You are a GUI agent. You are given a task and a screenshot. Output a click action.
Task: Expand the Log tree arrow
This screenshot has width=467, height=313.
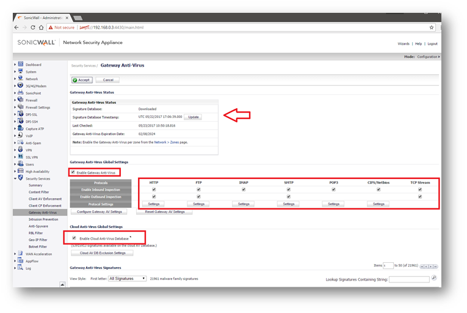(x=15, y=268)
